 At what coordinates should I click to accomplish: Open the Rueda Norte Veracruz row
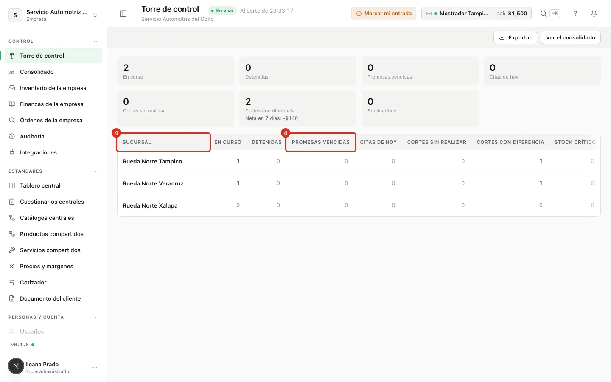click(359, 183)
